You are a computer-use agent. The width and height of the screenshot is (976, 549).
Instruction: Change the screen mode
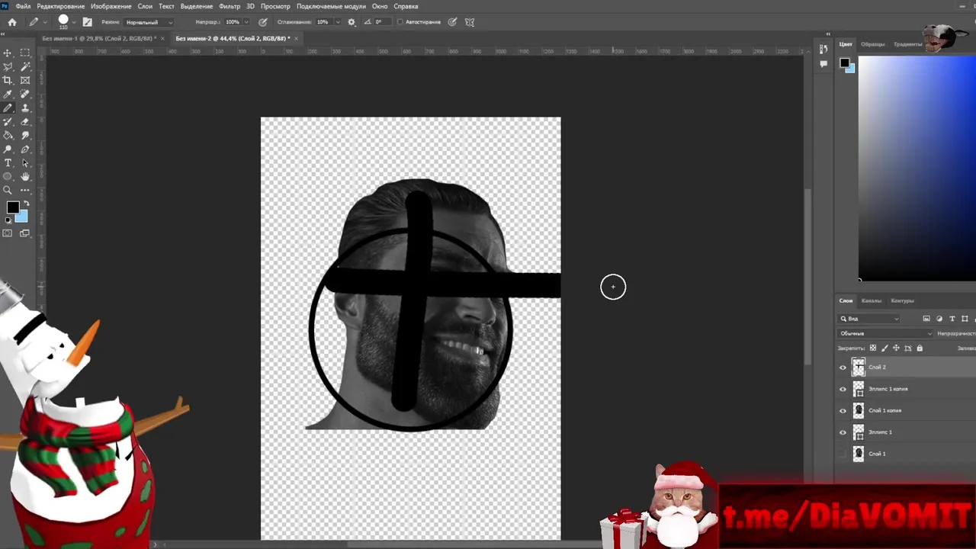coord(24,233)
